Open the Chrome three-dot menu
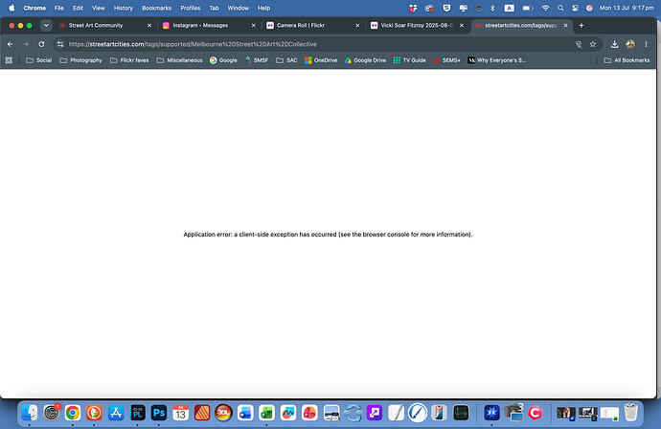Image resolution: width=661 pixels, height=429 pixels. (646, 44)
